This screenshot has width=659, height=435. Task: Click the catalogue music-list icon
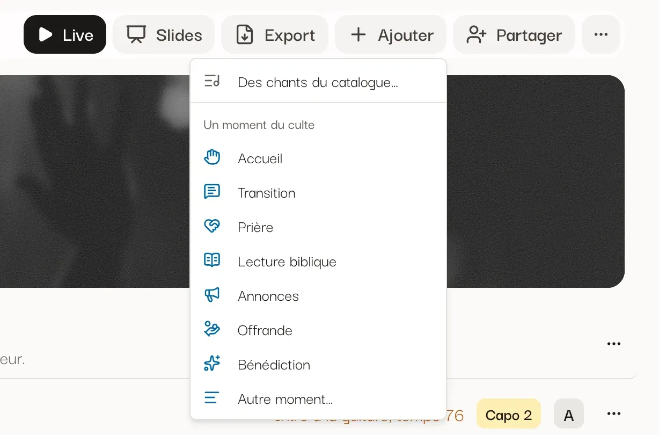(x=212, y=82)
